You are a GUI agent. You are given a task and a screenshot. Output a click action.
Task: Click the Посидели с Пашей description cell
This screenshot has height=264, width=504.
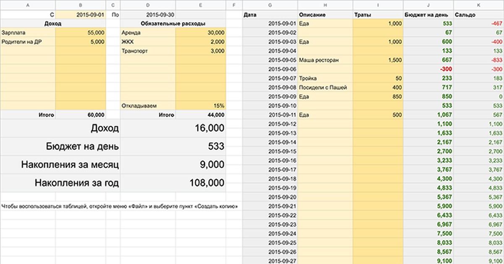pos(325,87)
